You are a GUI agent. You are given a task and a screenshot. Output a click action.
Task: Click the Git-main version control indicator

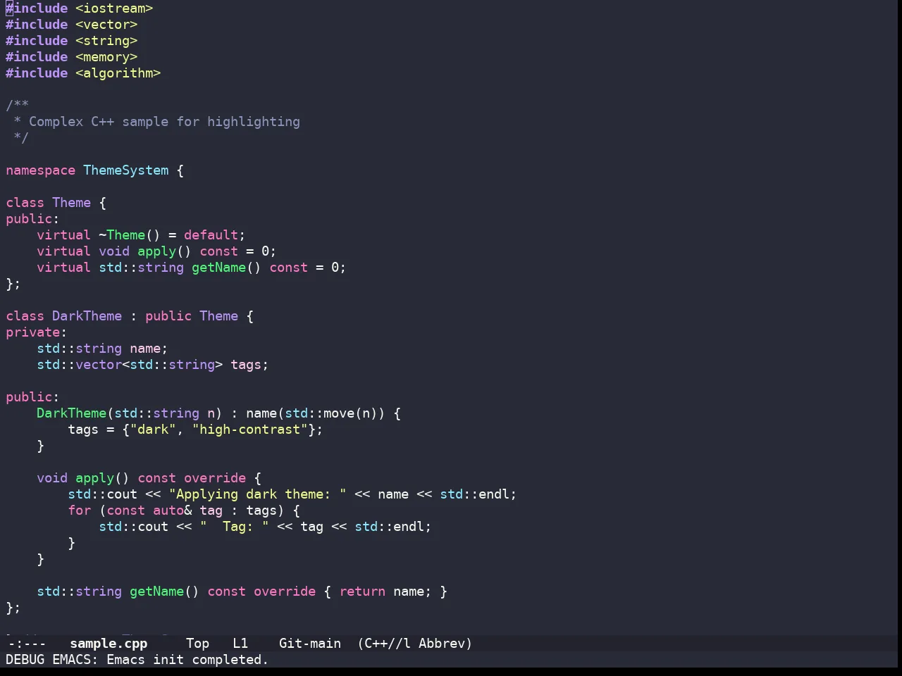[x=310, y=643]
